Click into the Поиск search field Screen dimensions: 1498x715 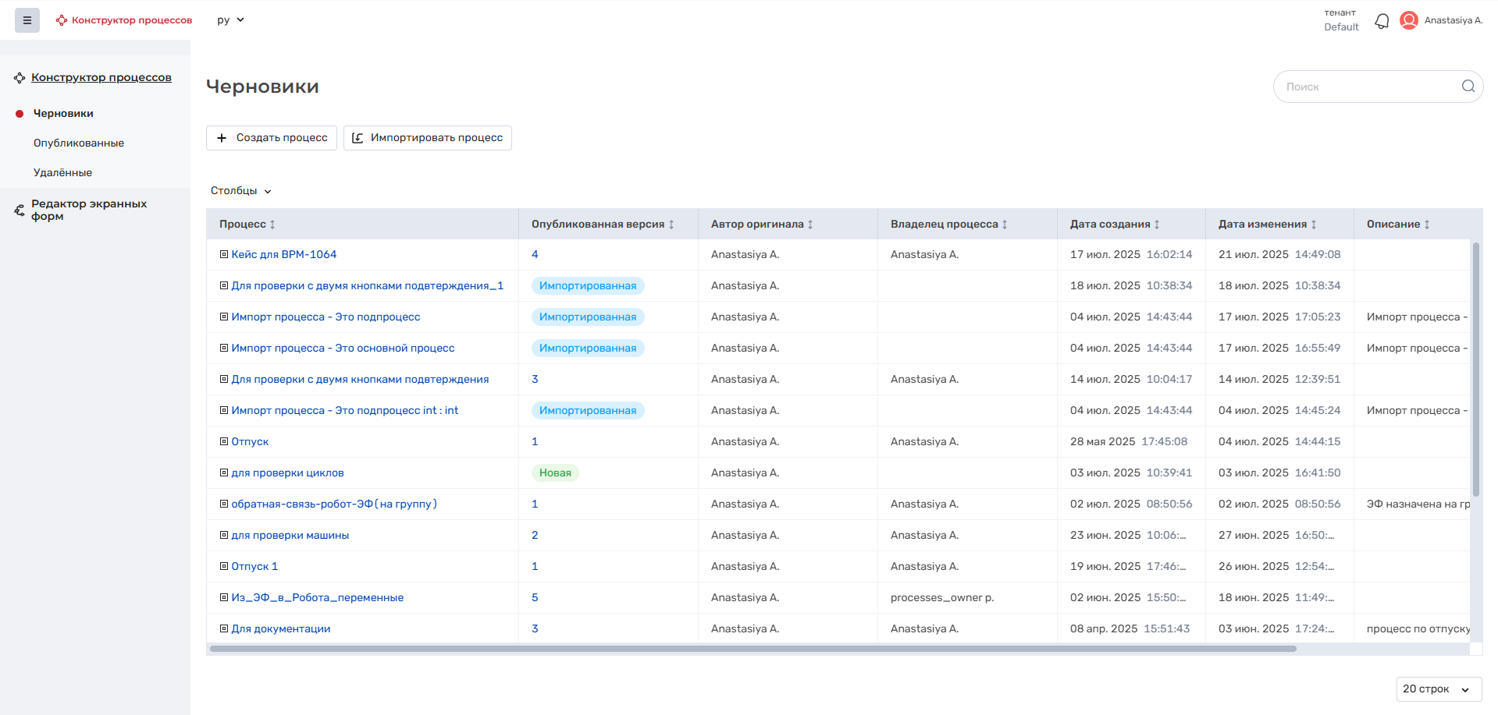click(x=1366, y=87)
